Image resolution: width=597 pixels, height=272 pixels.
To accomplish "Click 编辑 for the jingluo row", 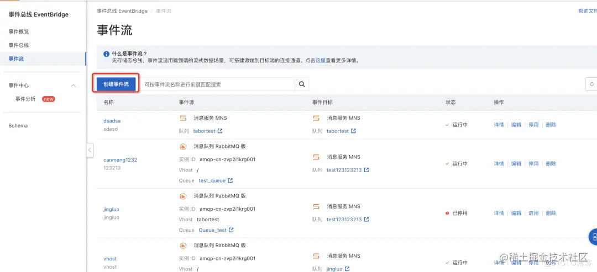I will click(x=516, y=213).
